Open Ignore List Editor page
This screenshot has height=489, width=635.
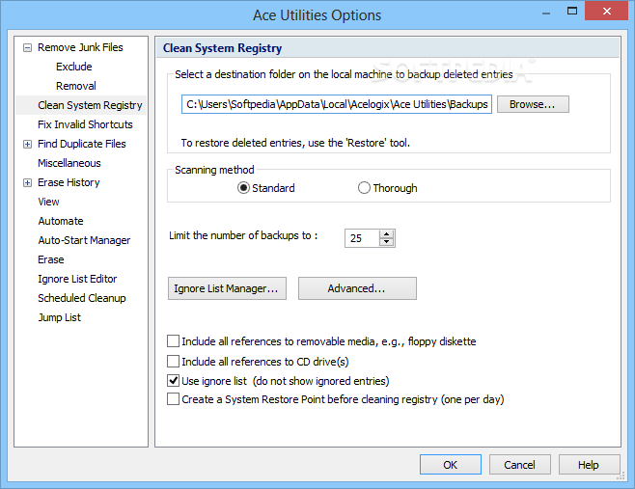point(77,279)
